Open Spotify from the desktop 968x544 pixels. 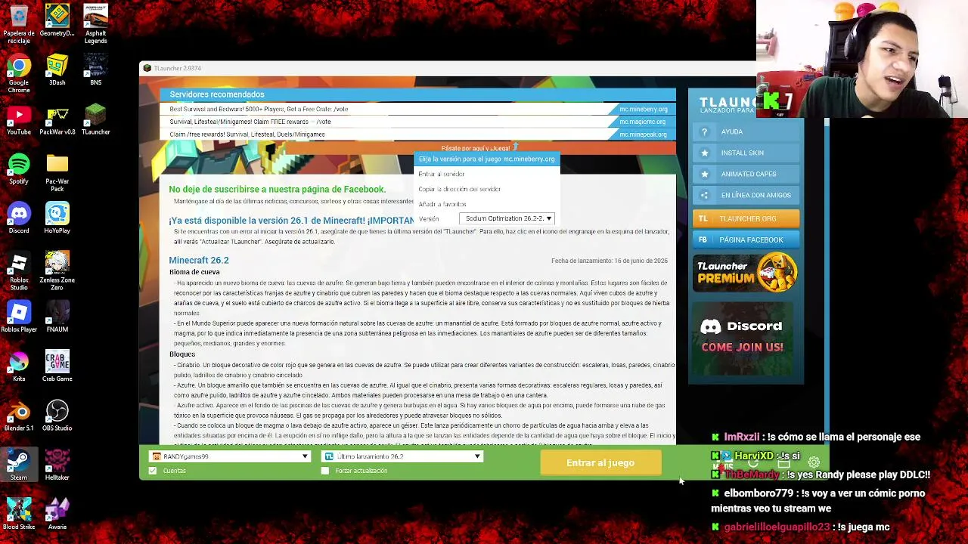tap(19, 168)
